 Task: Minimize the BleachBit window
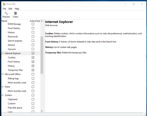click(126, 4)
